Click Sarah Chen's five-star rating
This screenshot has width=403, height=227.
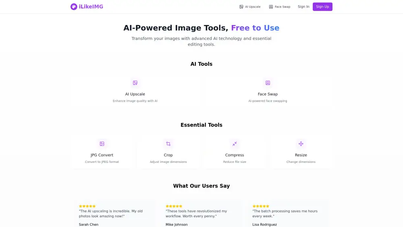[87, 206]
